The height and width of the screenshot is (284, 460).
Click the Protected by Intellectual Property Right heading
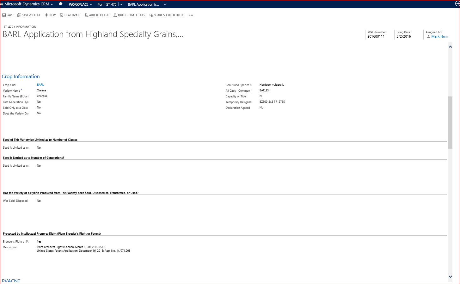pyautogui.click(x=52, y=234)
